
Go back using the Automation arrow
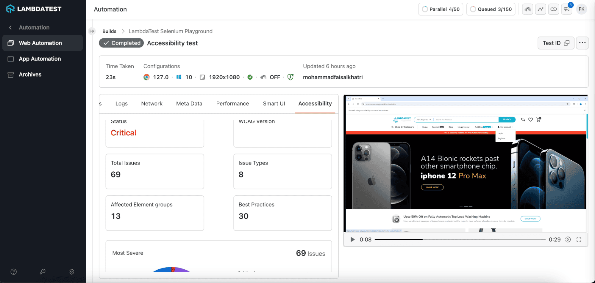[x=10, y=28]
